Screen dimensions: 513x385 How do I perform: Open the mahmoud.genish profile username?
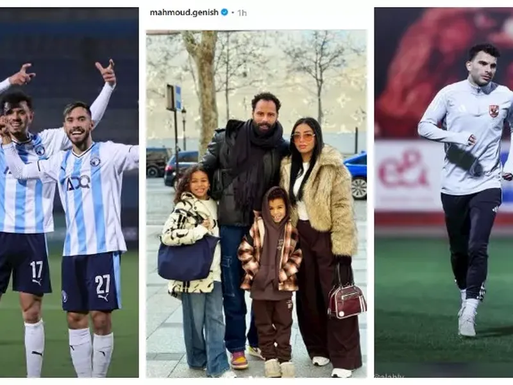pyautogui.click(x=184, y=12)
